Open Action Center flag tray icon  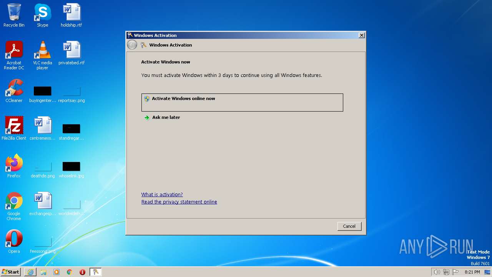[456, 272]
